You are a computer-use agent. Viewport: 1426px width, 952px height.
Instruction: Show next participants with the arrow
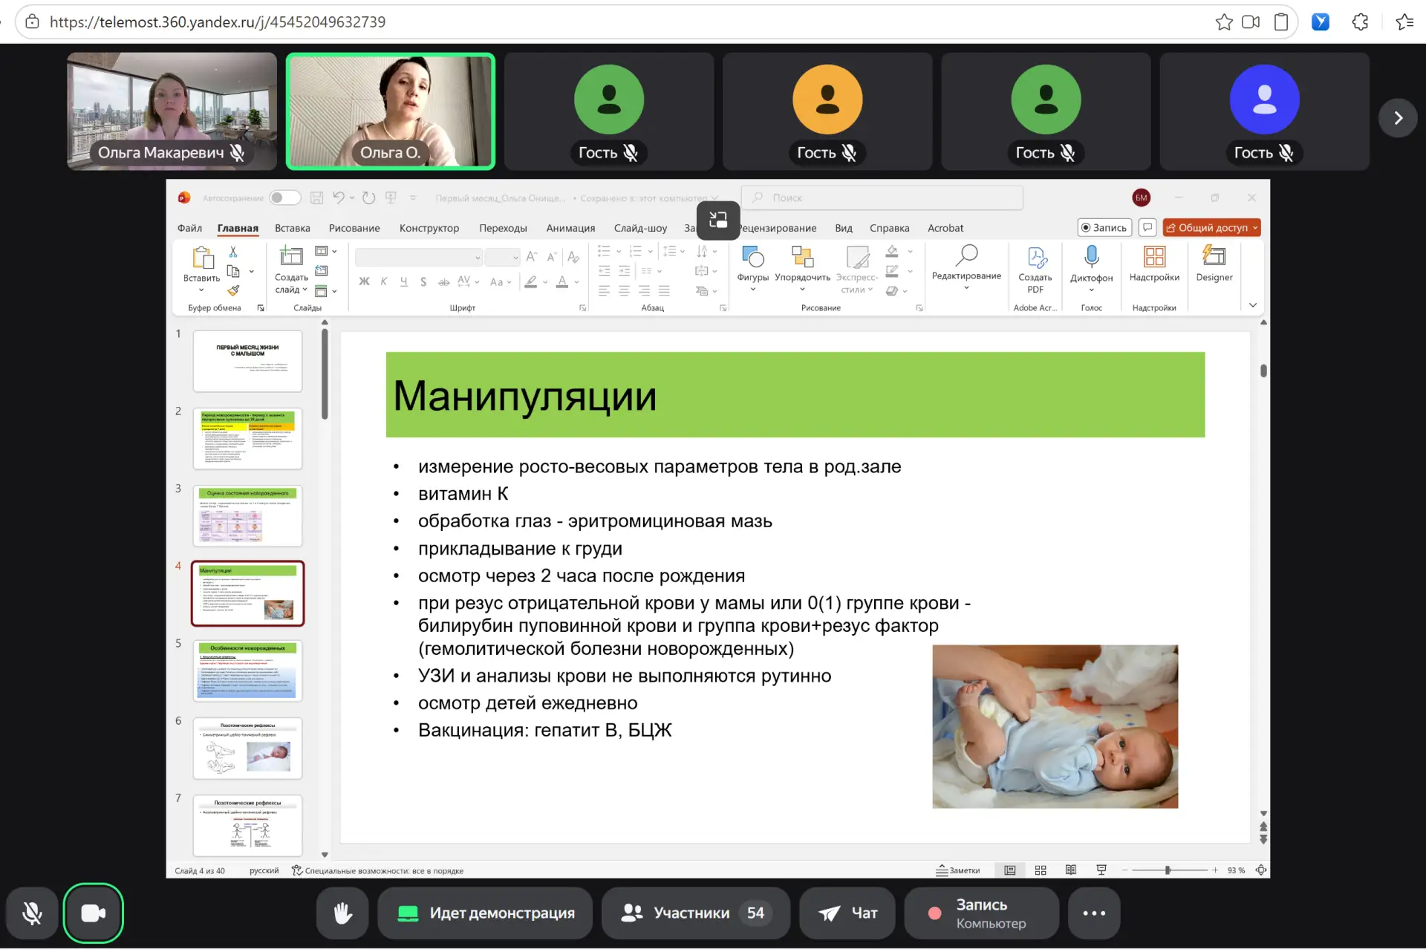pyautogui.click(x=1398, y=118)
